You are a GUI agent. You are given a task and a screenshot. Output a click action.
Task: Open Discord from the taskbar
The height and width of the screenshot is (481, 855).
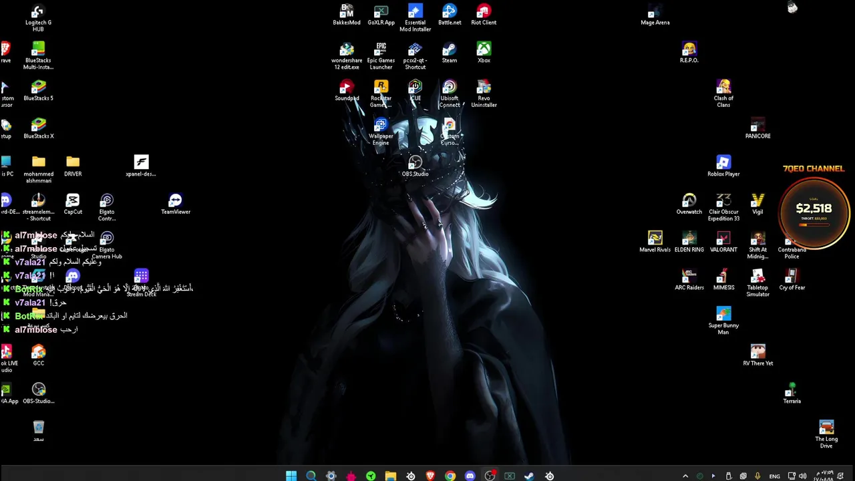470,476
